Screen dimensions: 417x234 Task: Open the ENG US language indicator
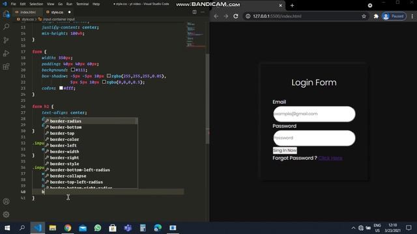[x=377, y=228]
